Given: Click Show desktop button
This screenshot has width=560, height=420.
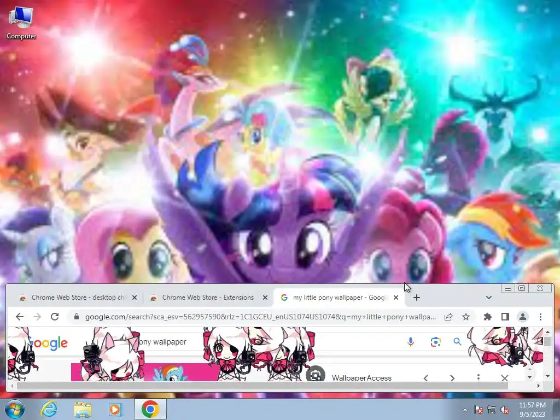Looking at the screenshot, I should [x=556, y=409].
